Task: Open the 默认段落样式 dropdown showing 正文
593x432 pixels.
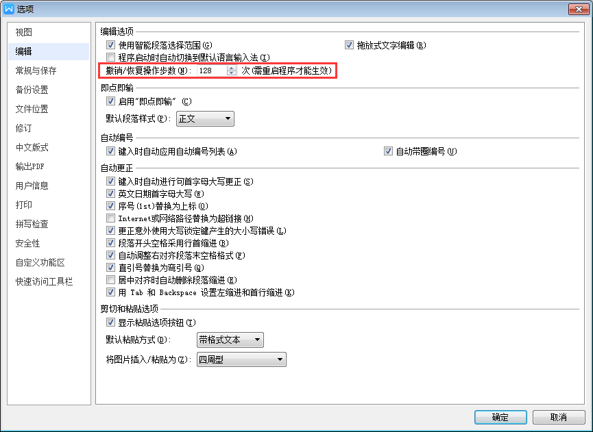Action: (x=205, y=118)
